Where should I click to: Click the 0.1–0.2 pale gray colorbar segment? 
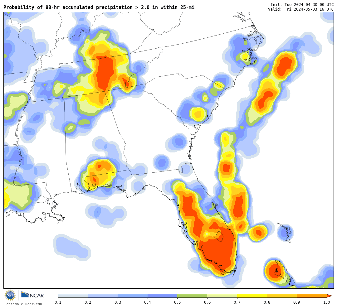[73, 296]
